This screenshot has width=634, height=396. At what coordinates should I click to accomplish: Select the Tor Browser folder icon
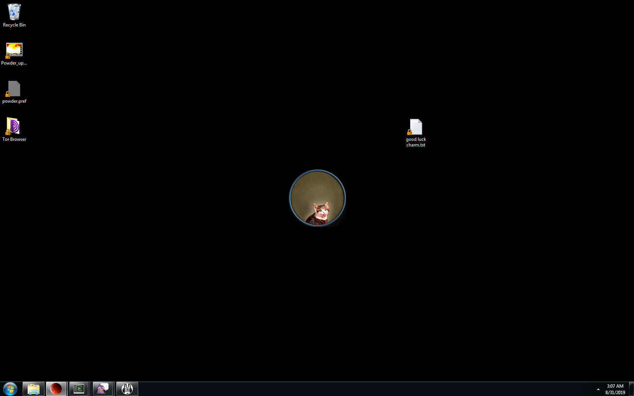(14, 126)
